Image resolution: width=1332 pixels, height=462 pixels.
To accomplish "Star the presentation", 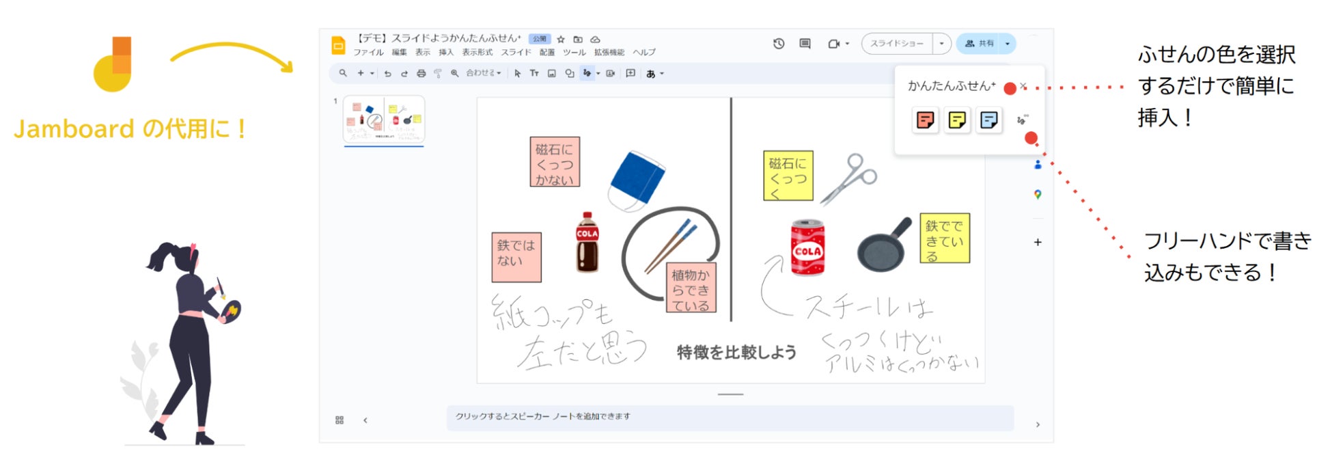I will point(561,39).
